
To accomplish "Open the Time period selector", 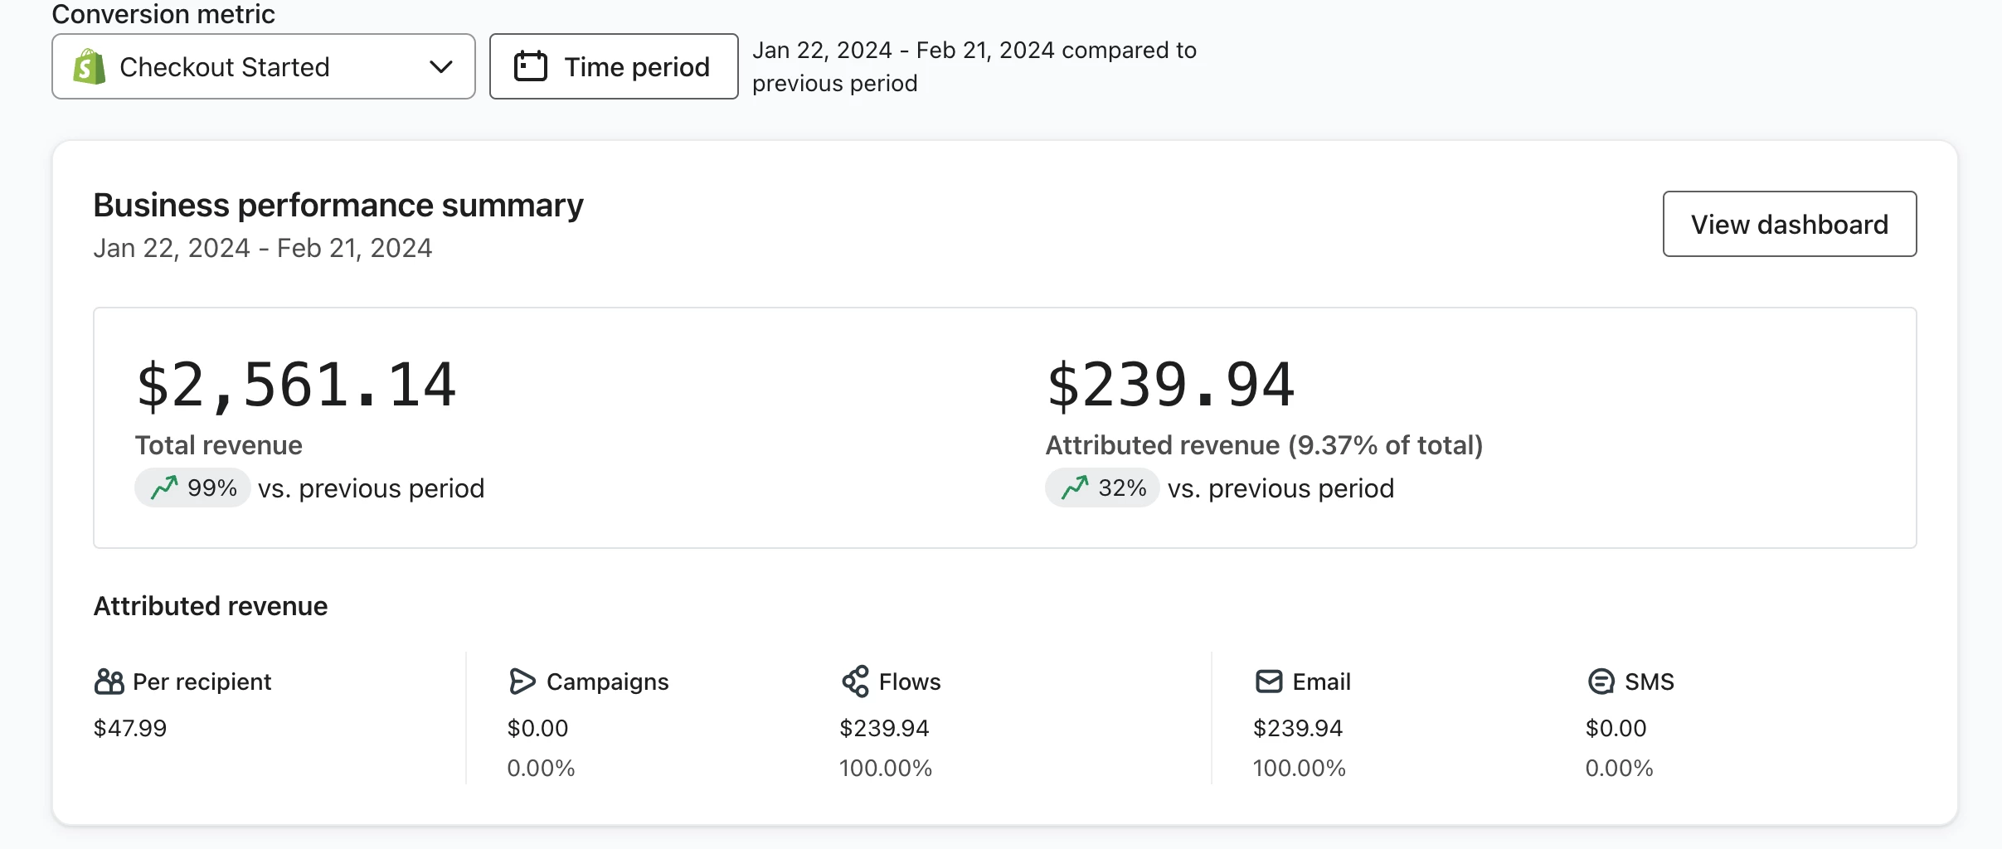I will [x=614, y=66].
